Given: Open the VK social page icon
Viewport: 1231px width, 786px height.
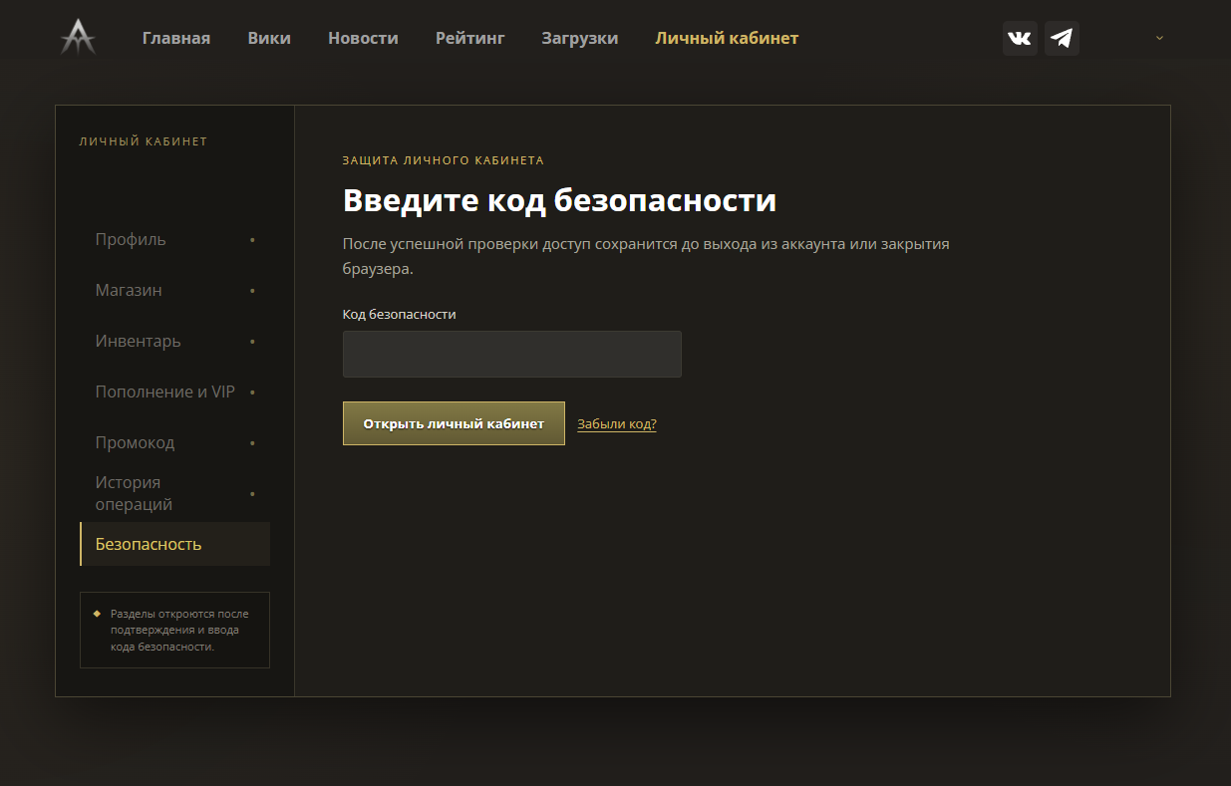Looking at the screenshot, I should coord(1020,38).
